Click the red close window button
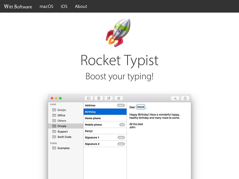Screen dimensions: 239x179 52,98
